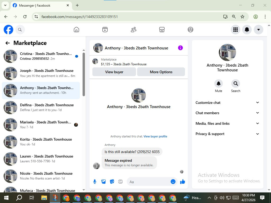
Task: Expand the Privacy & support section
Action: point(227,134)
